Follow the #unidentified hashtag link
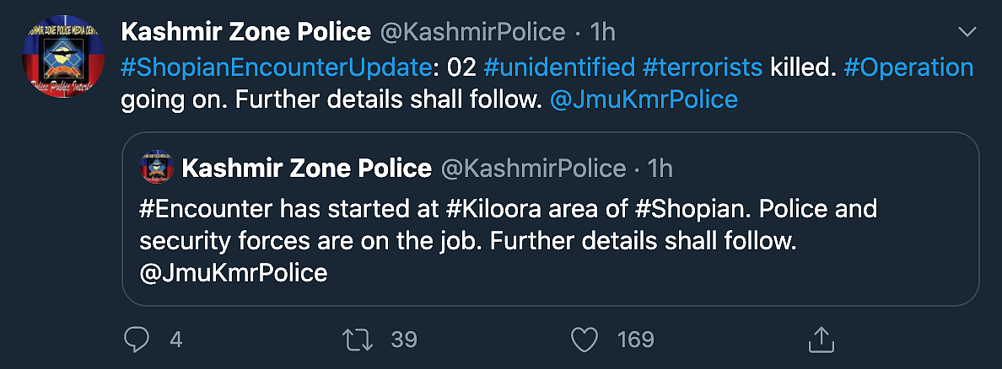Screen dimensions: 1002x369 click(559, 67)
